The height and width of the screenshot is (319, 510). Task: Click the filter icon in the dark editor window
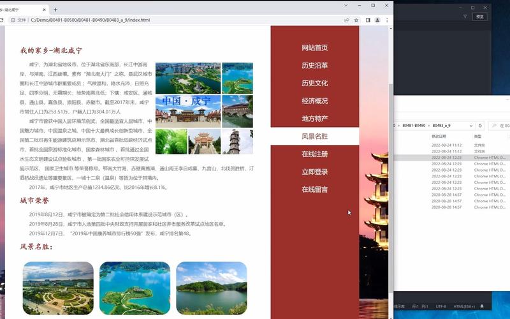pyautogui.click(x=465, y=17)
